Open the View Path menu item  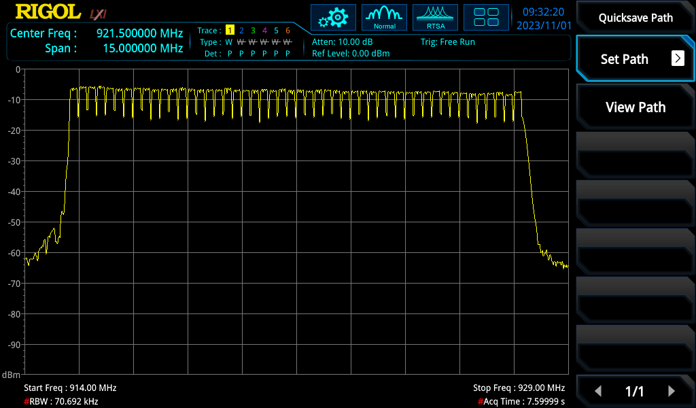(636, 107)
